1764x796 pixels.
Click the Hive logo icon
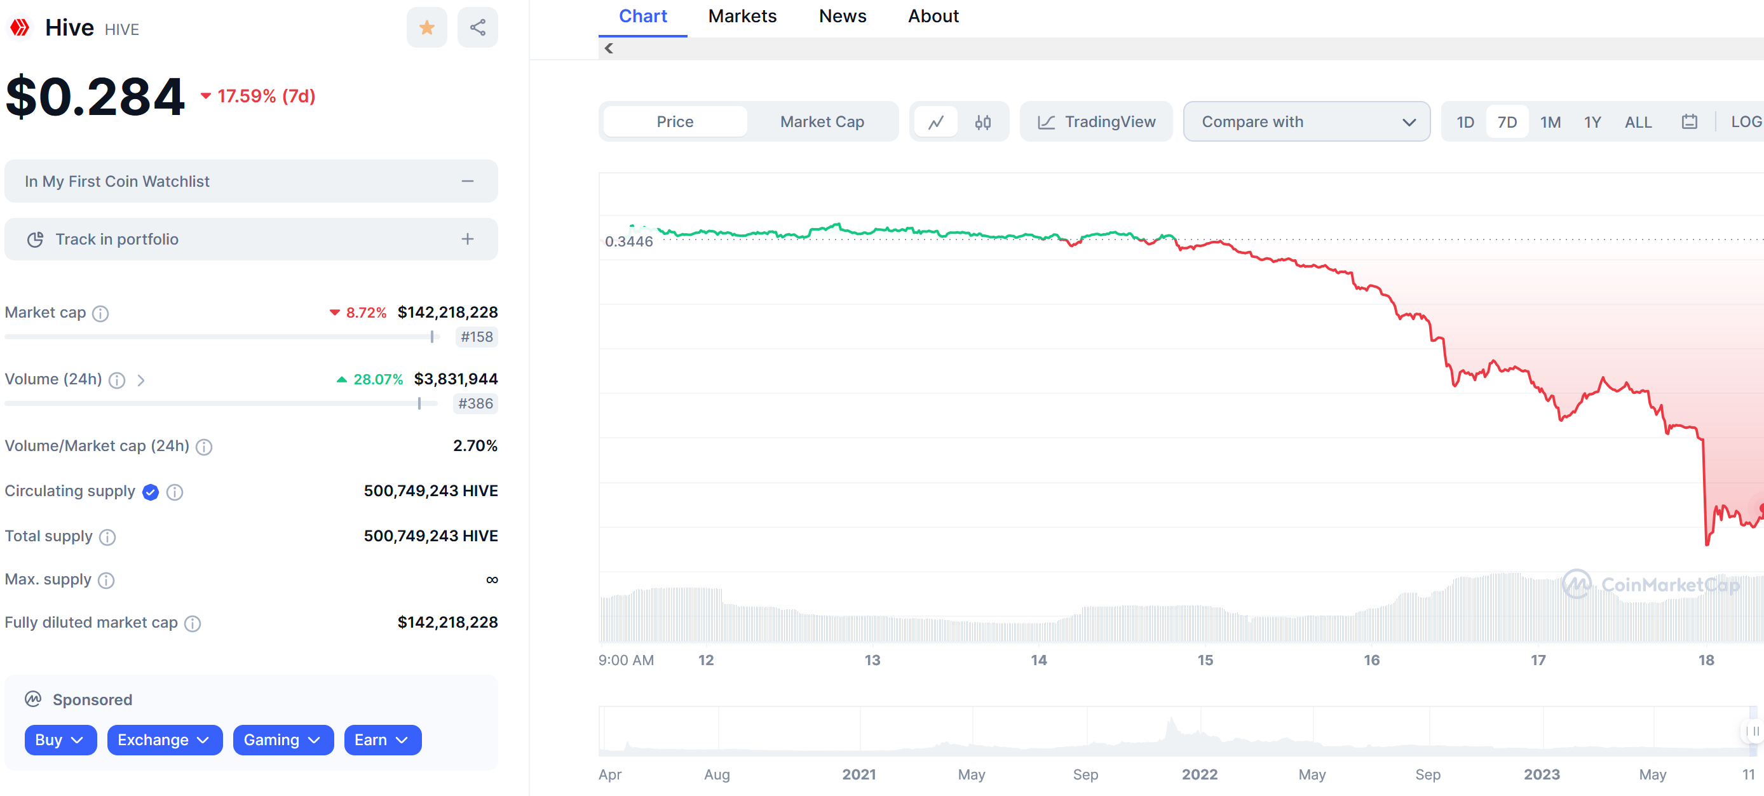pos(20,27)
